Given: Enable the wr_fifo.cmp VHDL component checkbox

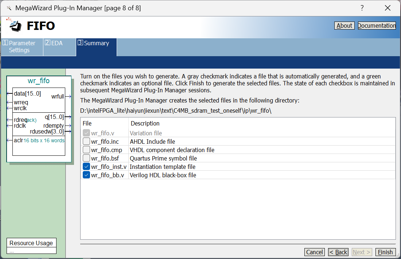Looking at the screenshot, I should [86, 150].
